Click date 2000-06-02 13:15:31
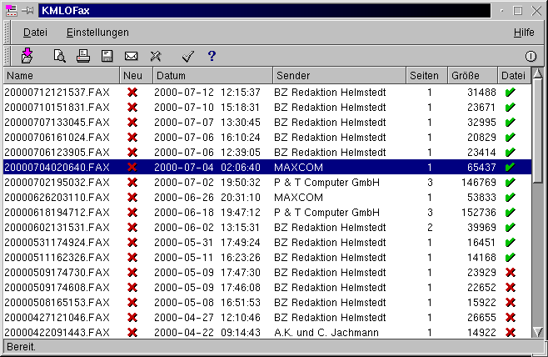 pyautogui.click(x=207, y=228)
